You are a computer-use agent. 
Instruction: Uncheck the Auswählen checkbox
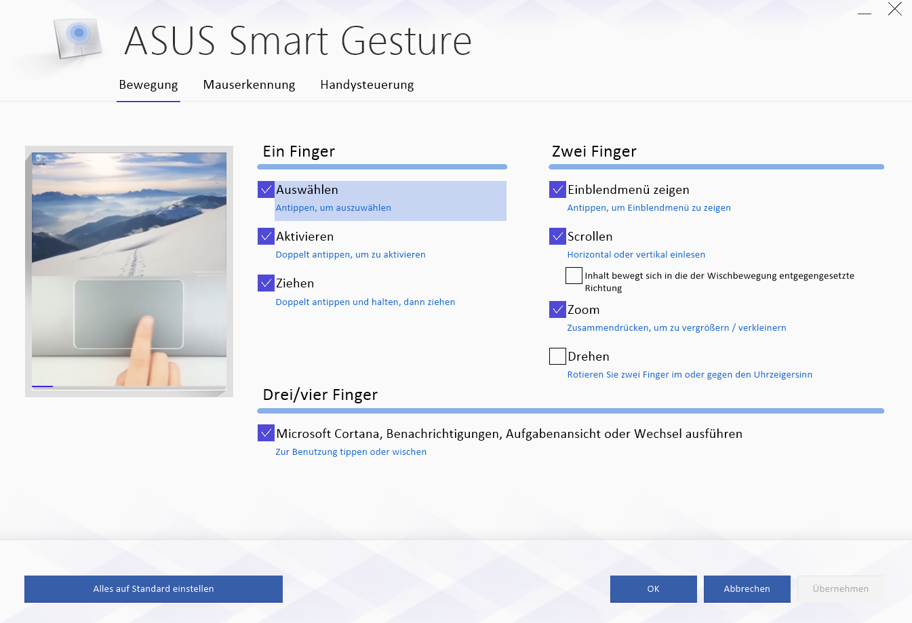point(266,189)
